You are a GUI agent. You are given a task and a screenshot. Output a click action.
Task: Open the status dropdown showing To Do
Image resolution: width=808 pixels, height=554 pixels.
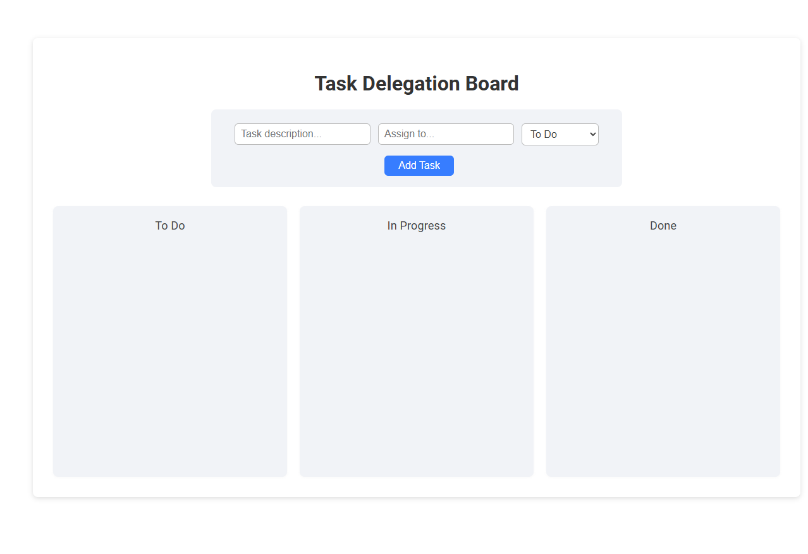tap(560, 134)
